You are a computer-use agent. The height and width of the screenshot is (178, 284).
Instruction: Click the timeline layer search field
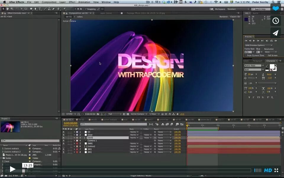(x=114, y=124)
